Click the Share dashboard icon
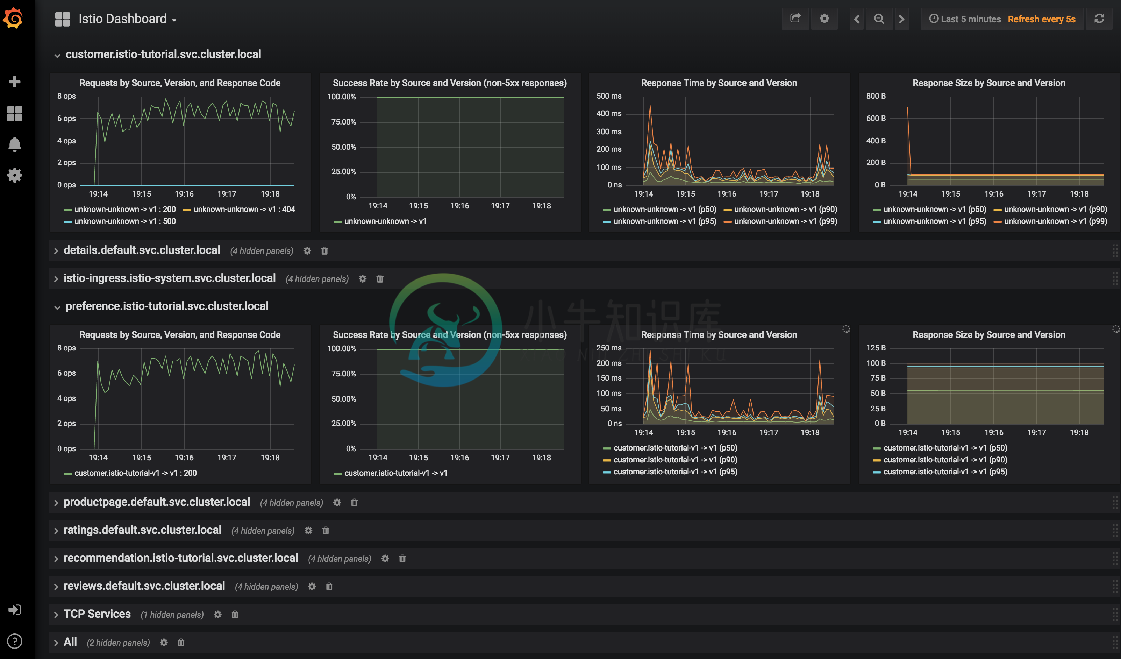The image size is (1121, 659). 795,19
